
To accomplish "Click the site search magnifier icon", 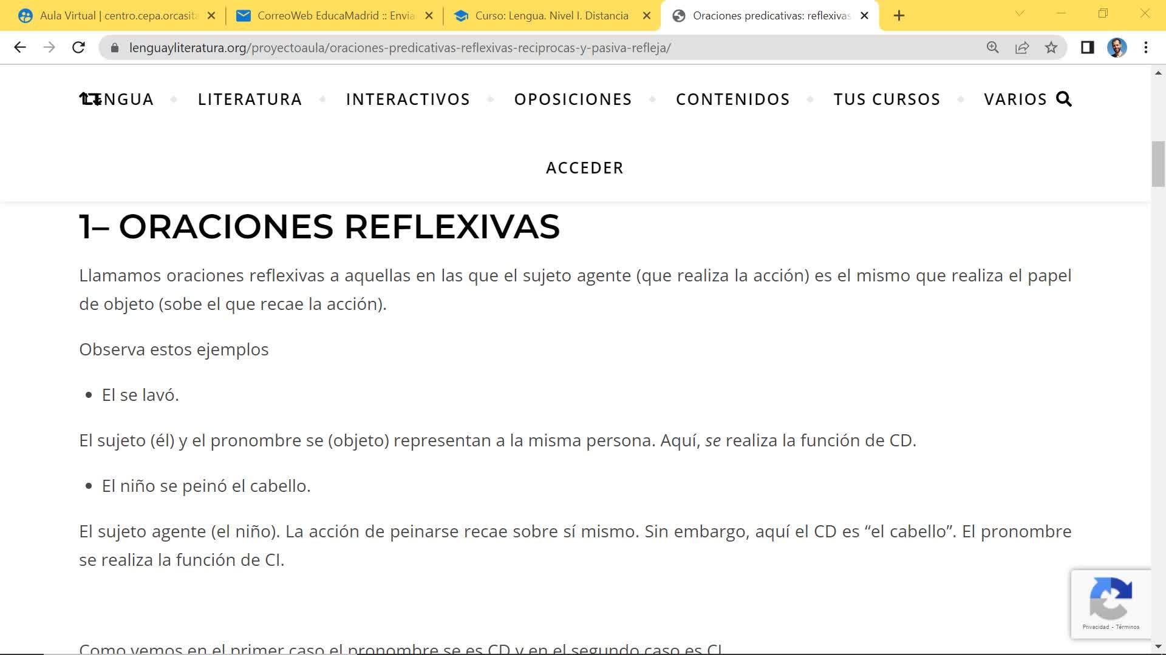I will [x=1064, y=99].
